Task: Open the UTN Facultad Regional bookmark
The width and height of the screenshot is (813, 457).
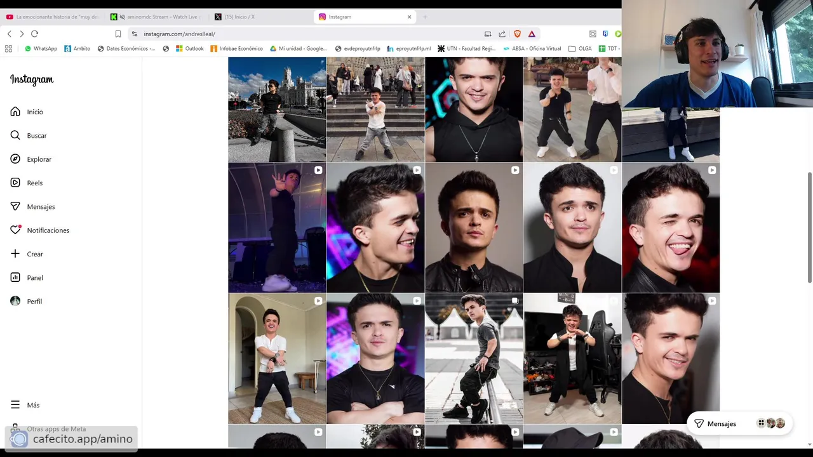Action: pyautogui.click(x=467, y=48)
